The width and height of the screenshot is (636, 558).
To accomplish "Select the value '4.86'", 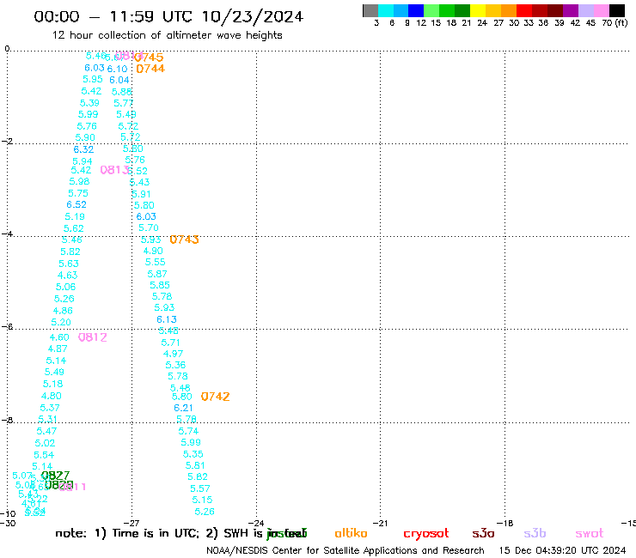I will coord(63,311).
